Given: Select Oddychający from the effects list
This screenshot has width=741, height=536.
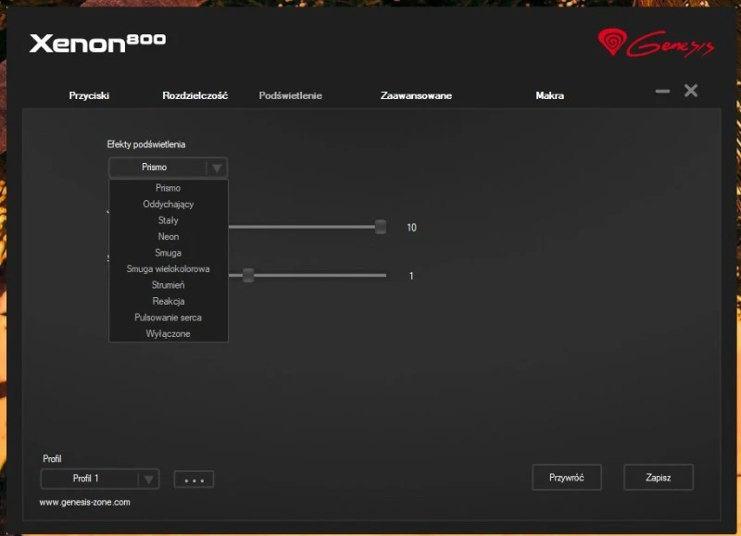Looking at the screenshot, I should pyautogui.click(x=169, y=204).
